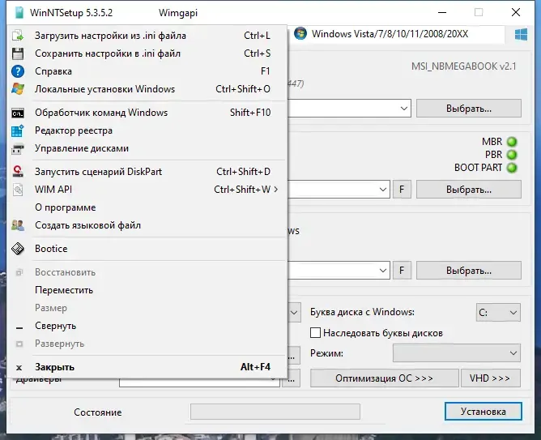
Task: Click the command prompt console icon
Action: pos(18,113)
